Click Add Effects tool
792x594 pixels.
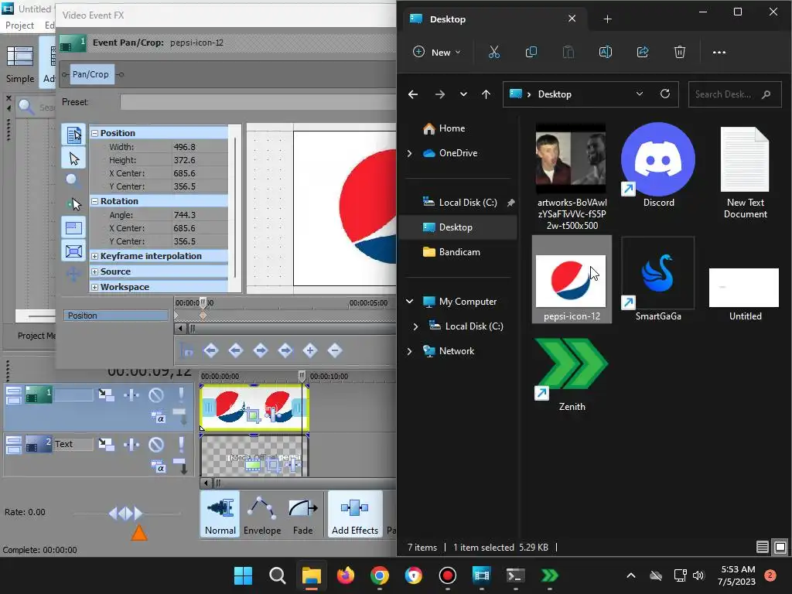[355, 516]
